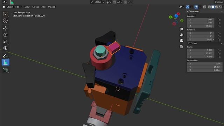Lock the Scale X value
The image size is (224, 126).
point(219,50)
